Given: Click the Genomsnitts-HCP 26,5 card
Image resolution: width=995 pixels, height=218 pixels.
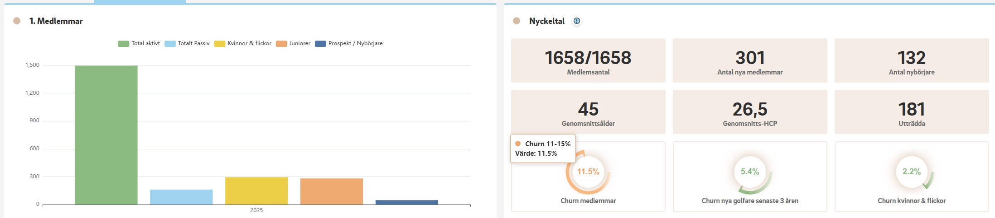Looking at the screenshot, I should pos(749,112).
